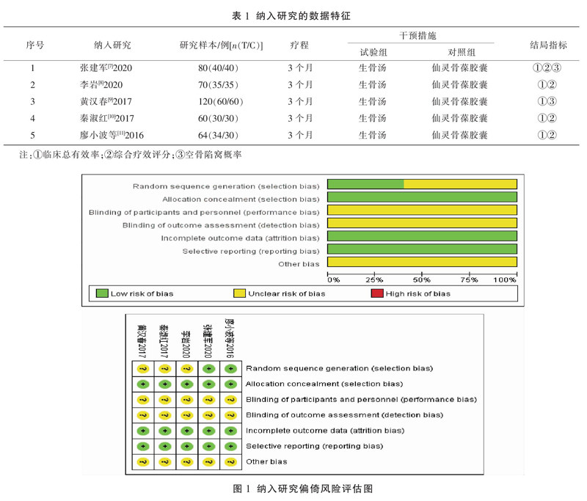Click sample size 80(40/40)
This screenshot has height=501, width=587.
coord(218,68)
